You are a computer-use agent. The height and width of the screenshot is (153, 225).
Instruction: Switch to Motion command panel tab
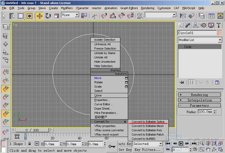[x=203, y=25]
